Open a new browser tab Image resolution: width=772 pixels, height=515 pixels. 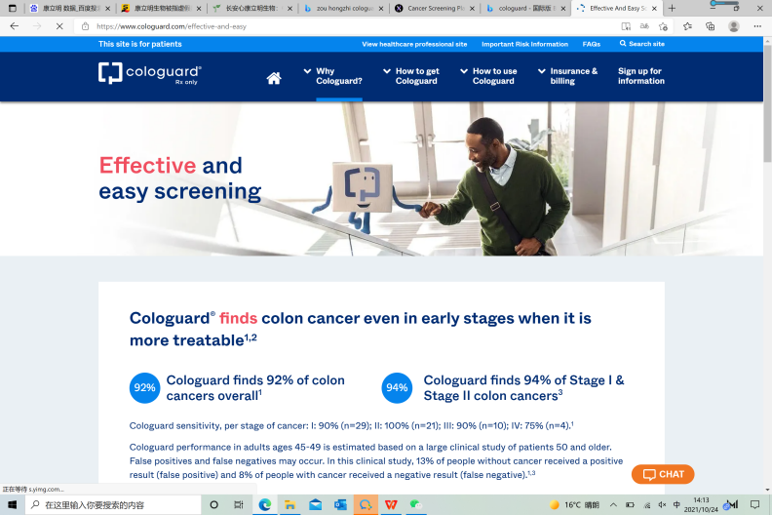click(672, 9)
